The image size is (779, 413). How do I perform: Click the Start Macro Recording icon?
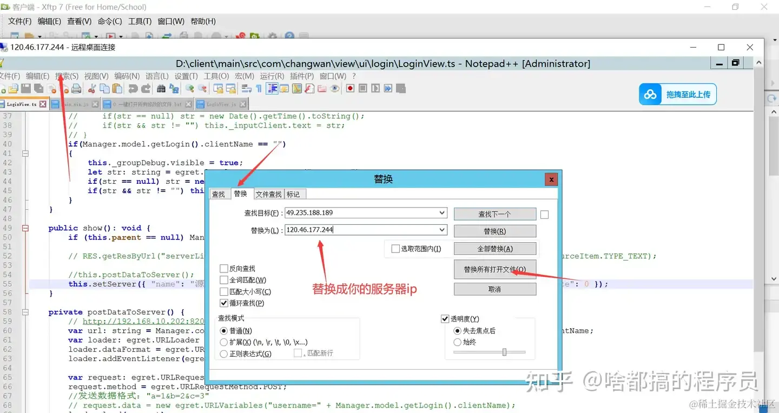click(x=350, y=89)
